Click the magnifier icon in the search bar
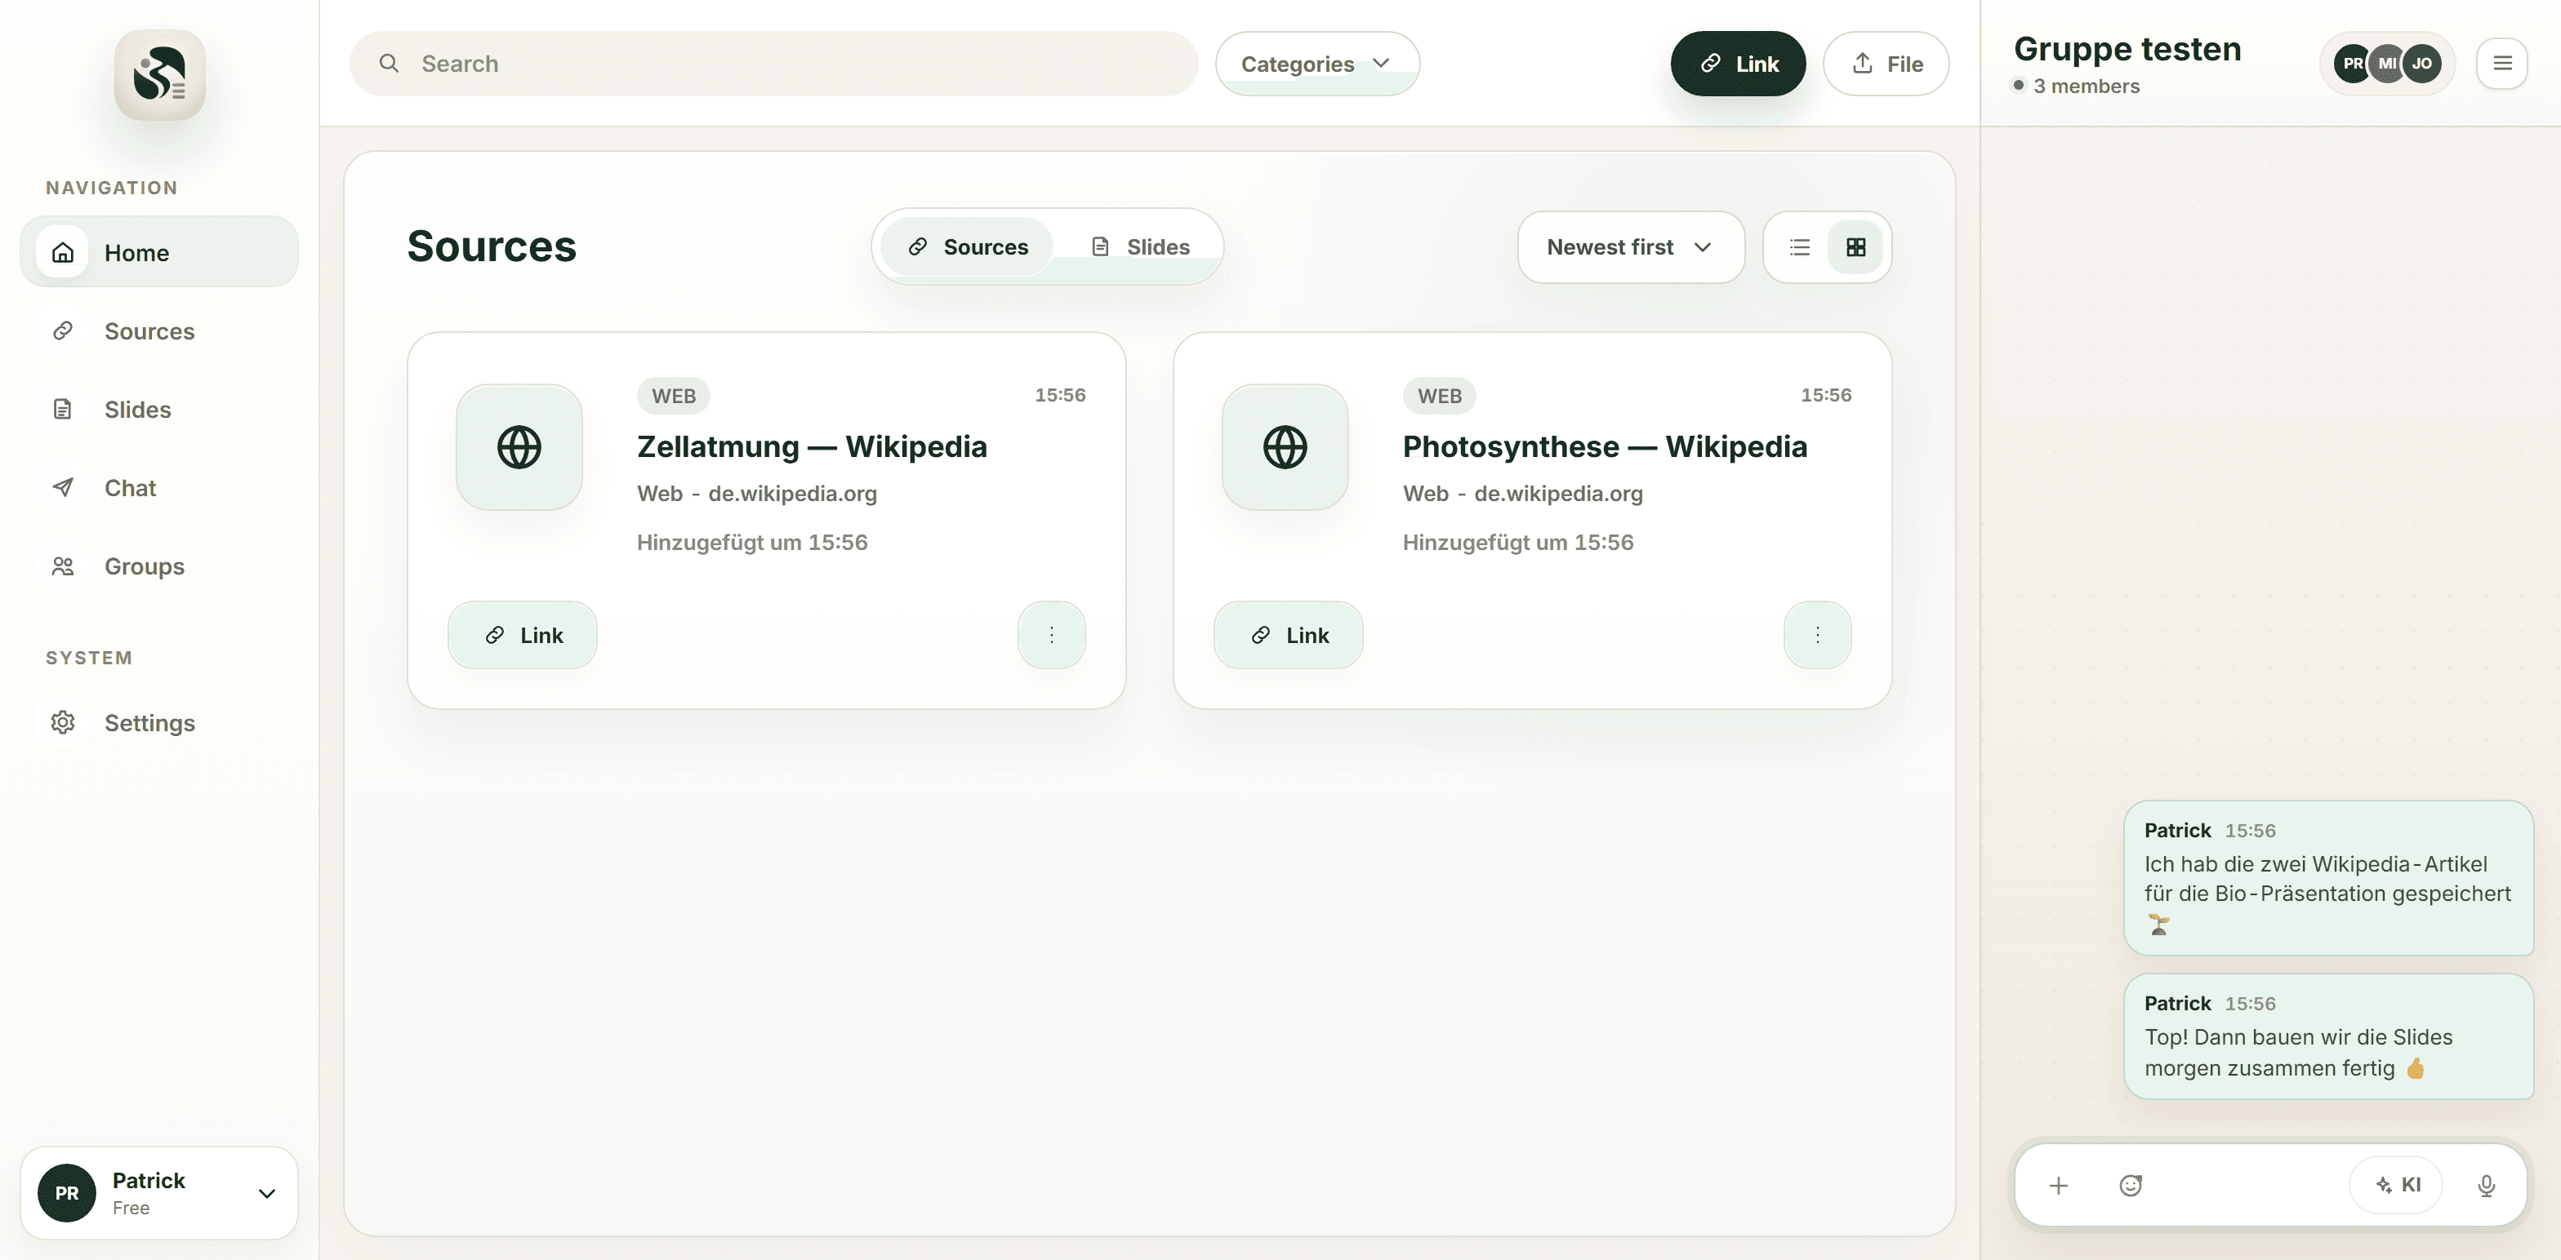This screenshot has height=1260, width=2561. [x=389, y=64]
